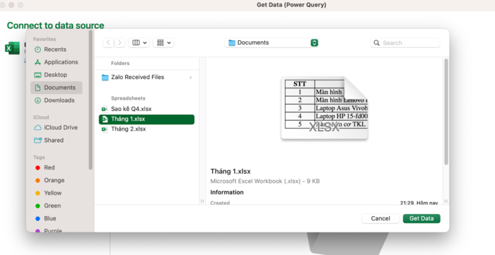
Task: Filter by the Yellow tag
Action: click(56, 193)
